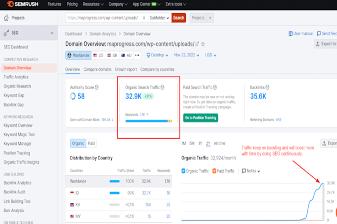Open Features menu item
The width and height of the screenshot is (337, 224).
click(54, 4)
